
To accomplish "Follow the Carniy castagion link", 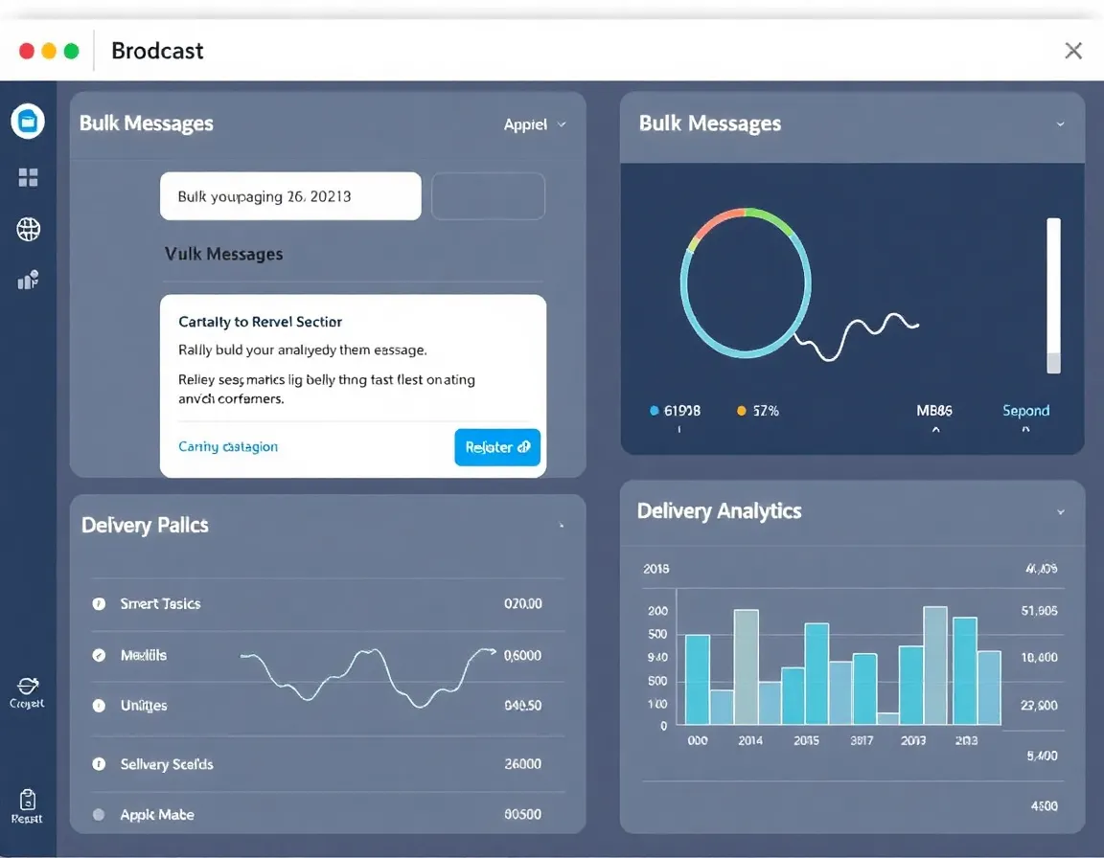I will pos(228,446).
